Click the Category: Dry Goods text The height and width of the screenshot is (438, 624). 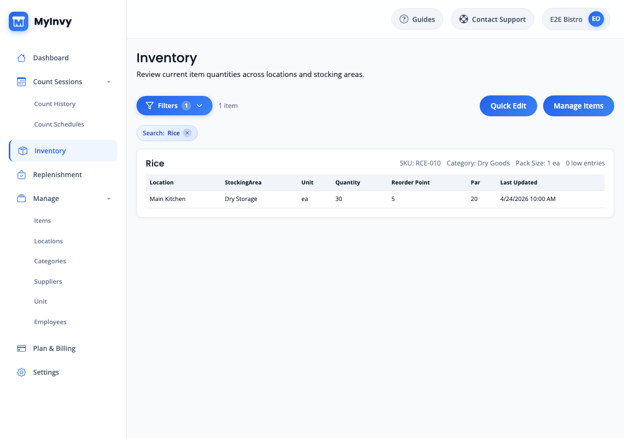point(478,163)
